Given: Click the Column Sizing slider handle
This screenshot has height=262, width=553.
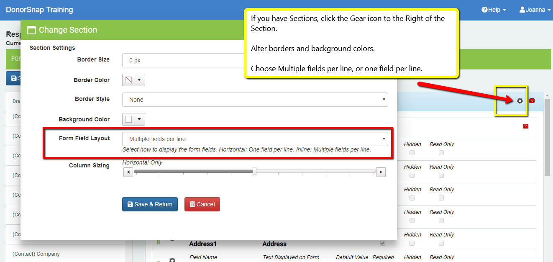Looking at the screenshot, I should (255, 172).
